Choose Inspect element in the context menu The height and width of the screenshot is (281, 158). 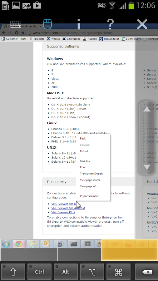click(93, 196)
